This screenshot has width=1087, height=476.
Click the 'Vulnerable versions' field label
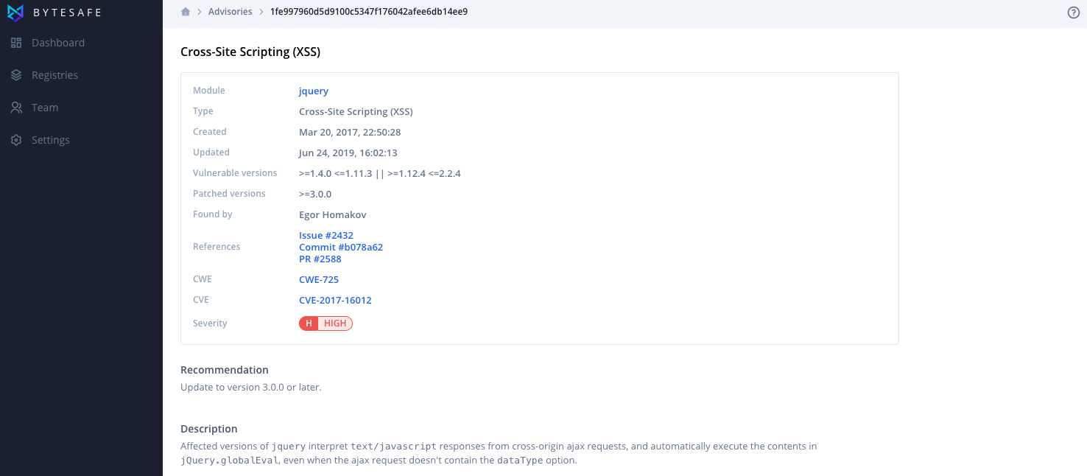235,173
